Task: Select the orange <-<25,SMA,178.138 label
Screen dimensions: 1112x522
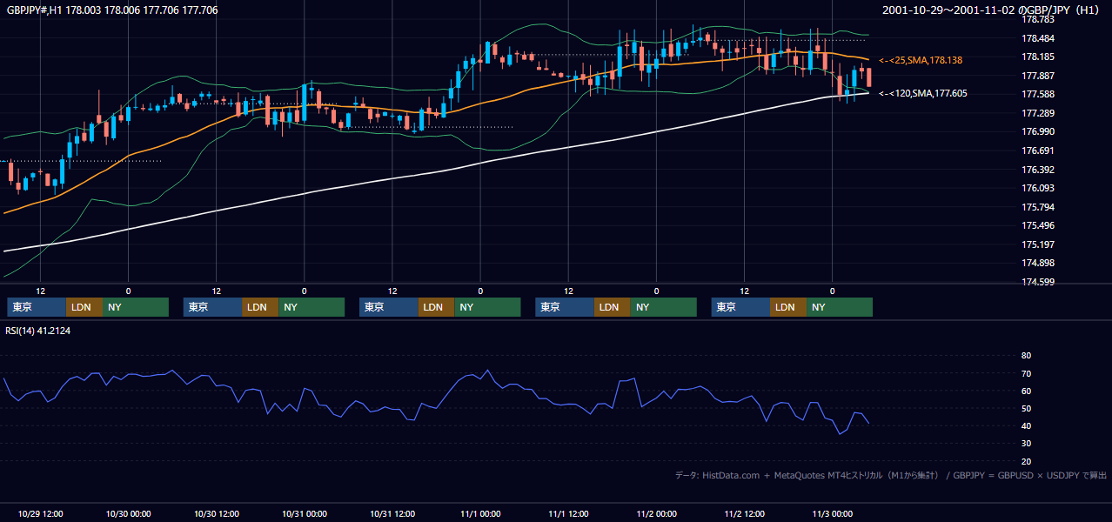Action: (921, 61)
